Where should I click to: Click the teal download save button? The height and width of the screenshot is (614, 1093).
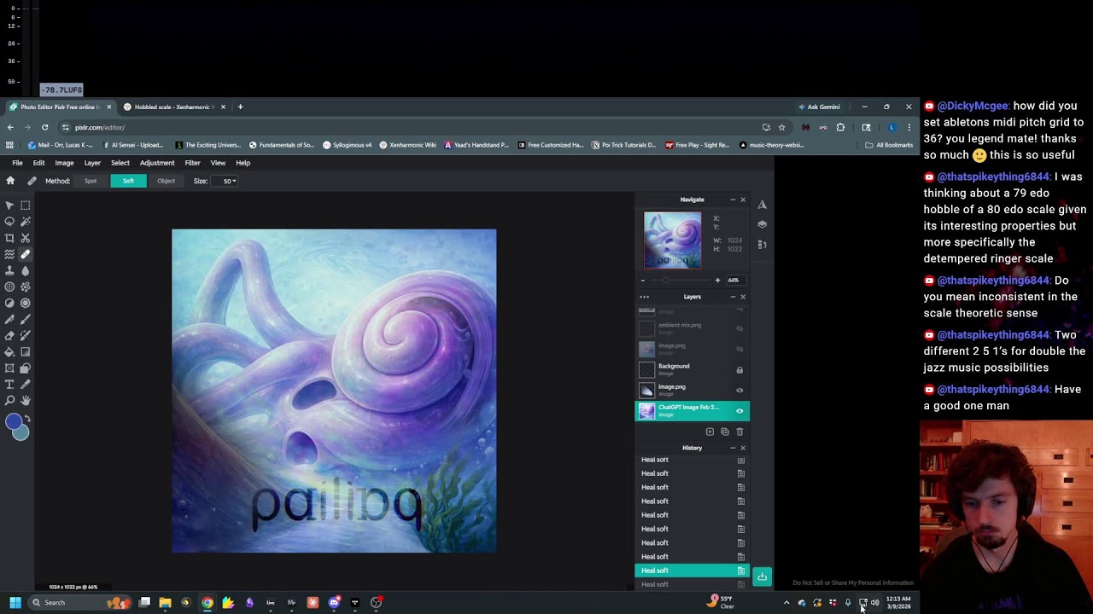click(762, 577)
